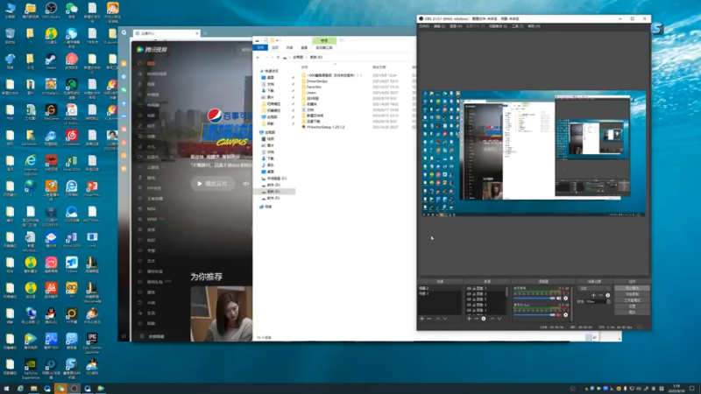
Task: Unmute the red mic/aux speaker icon
Action: (x=558, y=315)
